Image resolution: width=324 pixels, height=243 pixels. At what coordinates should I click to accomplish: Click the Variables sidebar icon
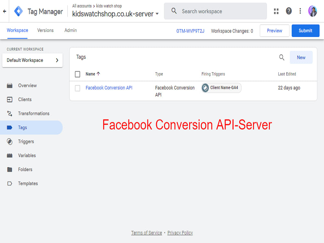click(x=9, y=156)
